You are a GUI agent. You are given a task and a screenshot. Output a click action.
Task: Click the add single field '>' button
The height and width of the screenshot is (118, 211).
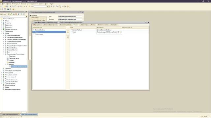(x=68, y=30)
